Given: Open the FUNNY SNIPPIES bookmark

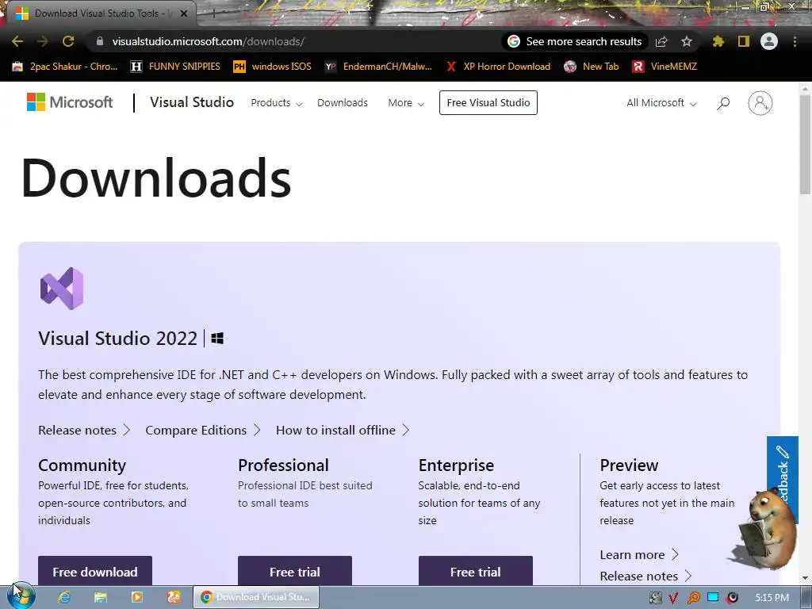Looking at the screenshot, I should pos(175,67).
